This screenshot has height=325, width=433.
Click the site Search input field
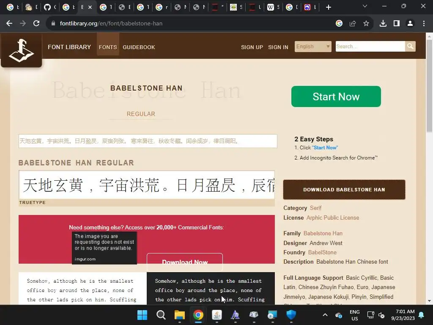(370, 47)
